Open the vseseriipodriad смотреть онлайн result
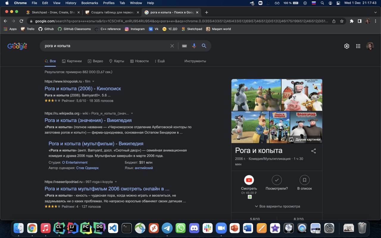 tap(107, 189)
